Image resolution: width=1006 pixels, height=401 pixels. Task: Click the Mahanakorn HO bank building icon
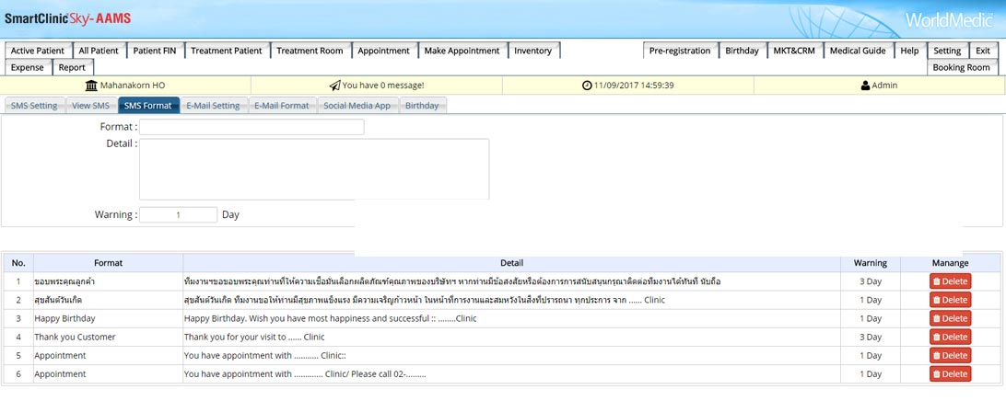click(91, 86)
